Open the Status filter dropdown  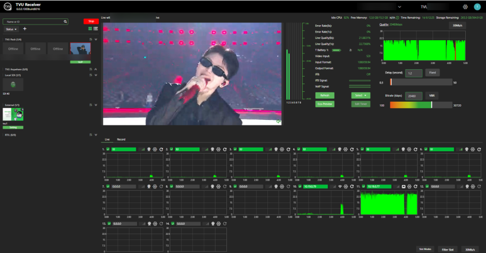[x=11, y=29]
